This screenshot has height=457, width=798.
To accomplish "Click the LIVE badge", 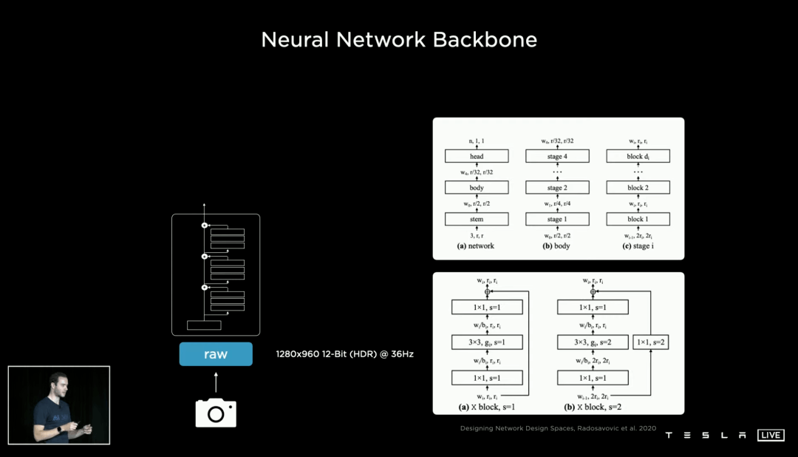I will pyautogui.click(x=771, y=435).
